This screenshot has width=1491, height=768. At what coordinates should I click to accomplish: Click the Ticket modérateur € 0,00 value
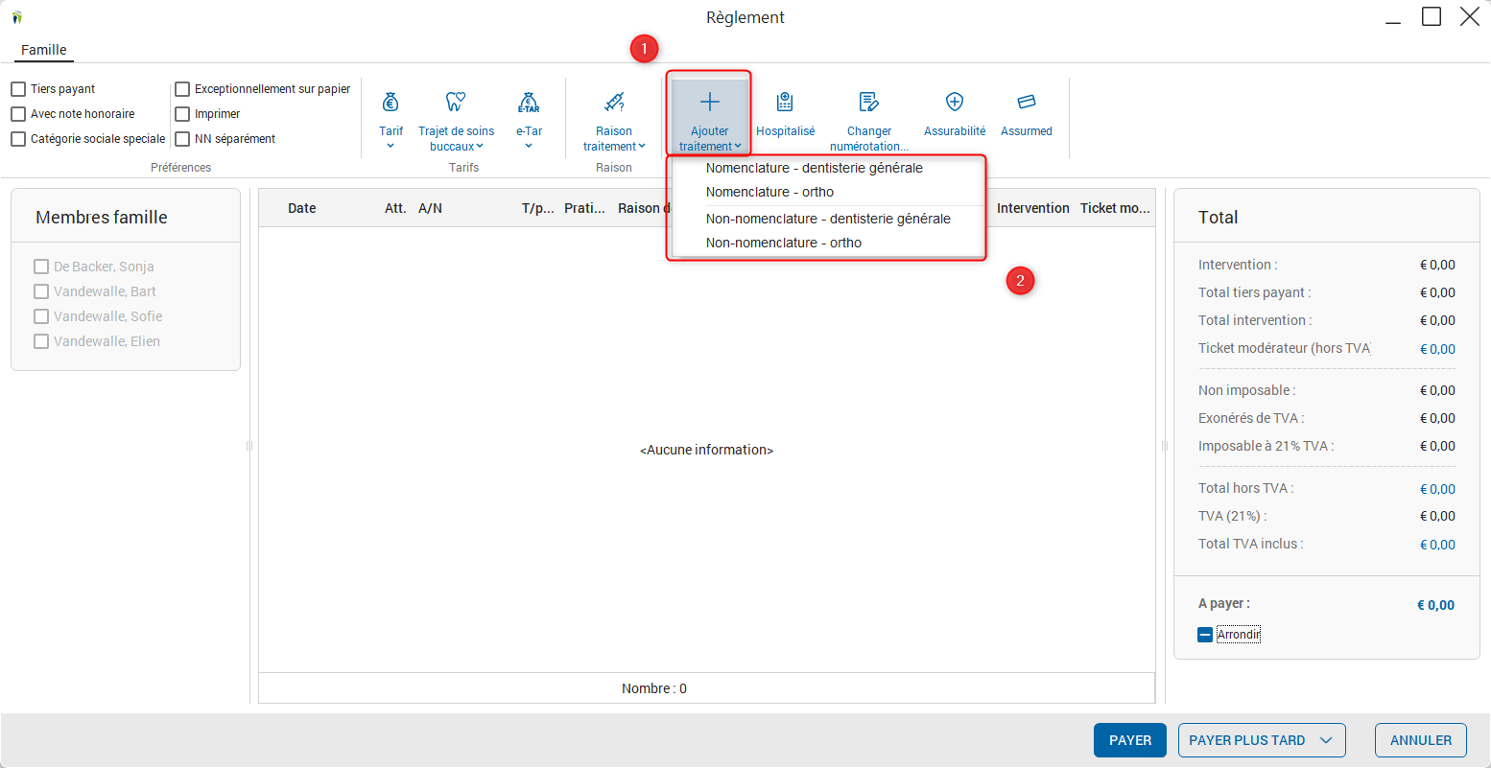tap(1437, 349)
